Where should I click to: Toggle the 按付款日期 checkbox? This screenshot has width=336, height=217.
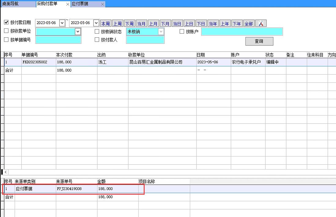pyautogui.click(x=6, y=22)
